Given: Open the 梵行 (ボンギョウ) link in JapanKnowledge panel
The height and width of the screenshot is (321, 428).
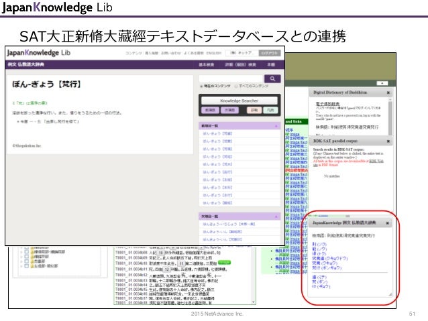Looking at the screenshot, I should (327, 268).
